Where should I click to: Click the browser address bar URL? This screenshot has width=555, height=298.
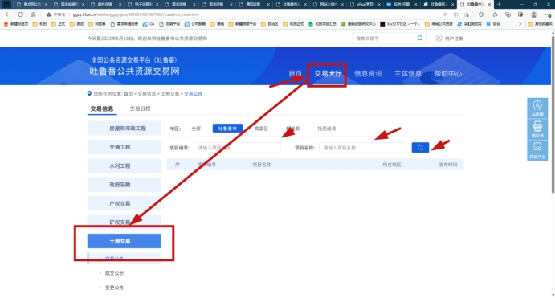(x=136, y=14)
